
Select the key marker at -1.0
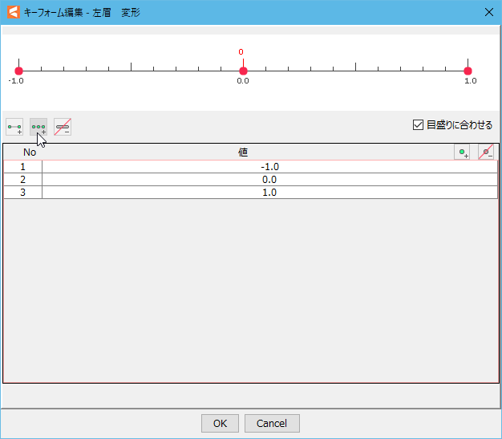(19, 71)
